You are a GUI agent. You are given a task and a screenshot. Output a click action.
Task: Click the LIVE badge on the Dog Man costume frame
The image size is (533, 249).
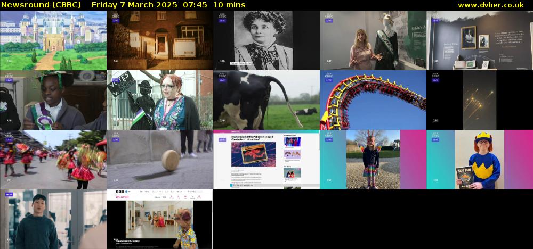435,140
